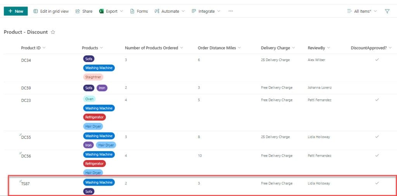This screenshot has height=196, width=397.
Task: Click the Iron tag in DC59 row
Action: 102,88
